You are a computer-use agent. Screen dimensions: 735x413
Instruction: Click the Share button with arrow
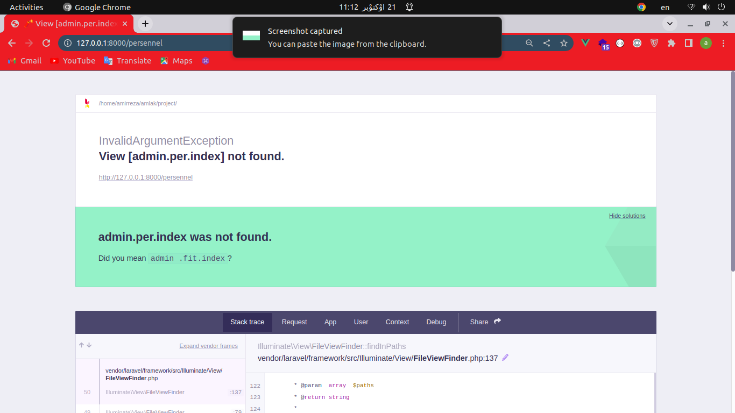tap(485, 322)
